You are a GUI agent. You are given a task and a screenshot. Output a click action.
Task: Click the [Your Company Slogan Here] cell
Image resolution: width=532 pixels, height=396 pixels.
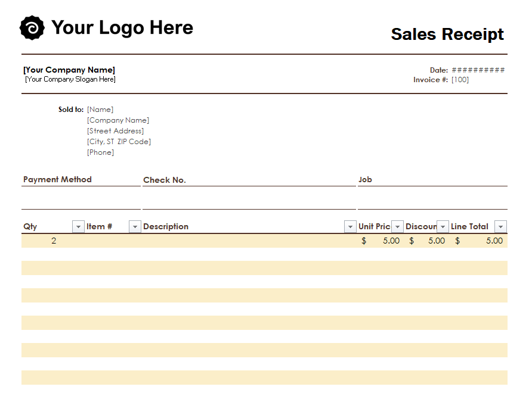(x=70, y=79)
